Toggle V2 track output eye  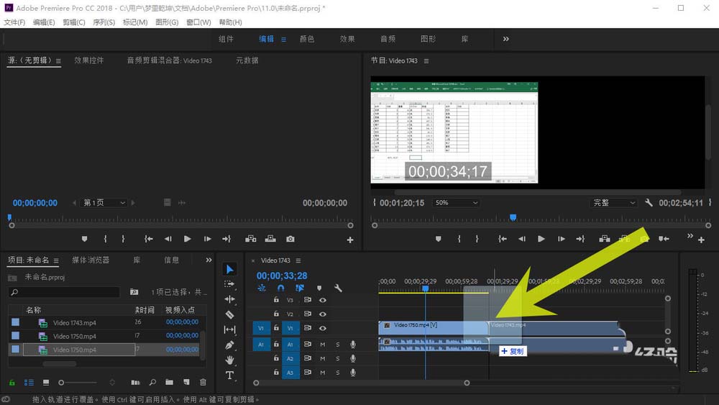(323, 314)
